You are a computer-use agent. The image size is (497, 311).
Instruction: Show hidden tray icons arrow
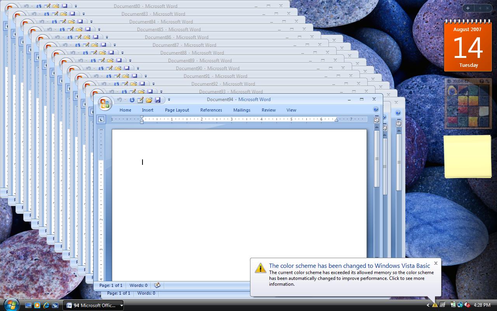(428, 305)
